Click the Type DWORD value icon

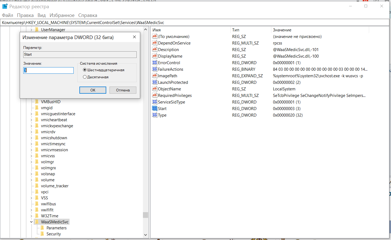tap(155, 115)
